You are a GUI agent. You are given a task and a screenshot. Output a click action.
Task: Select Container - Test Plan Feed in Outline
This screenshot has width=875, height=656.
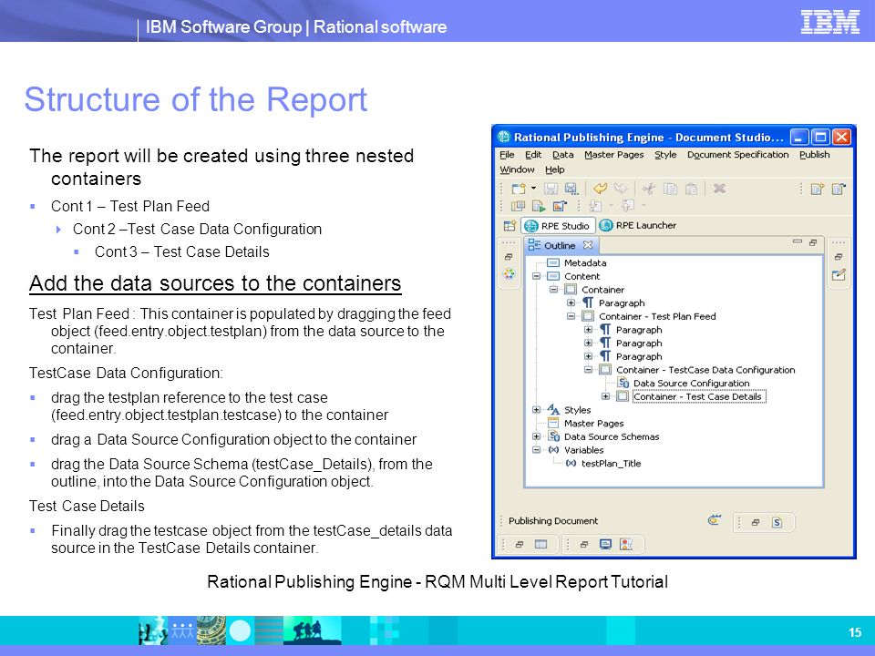(657, 316)
